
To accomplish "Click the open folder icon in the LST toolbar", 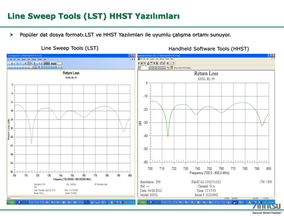I will coord(9,63).
